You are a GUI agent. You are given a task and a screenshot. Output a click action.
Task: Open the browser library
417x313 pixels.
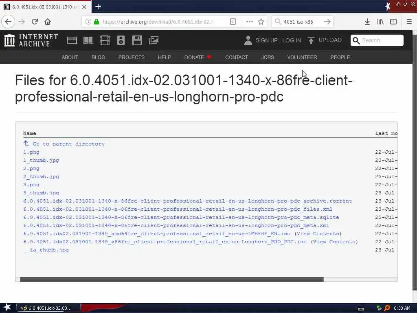380,22
